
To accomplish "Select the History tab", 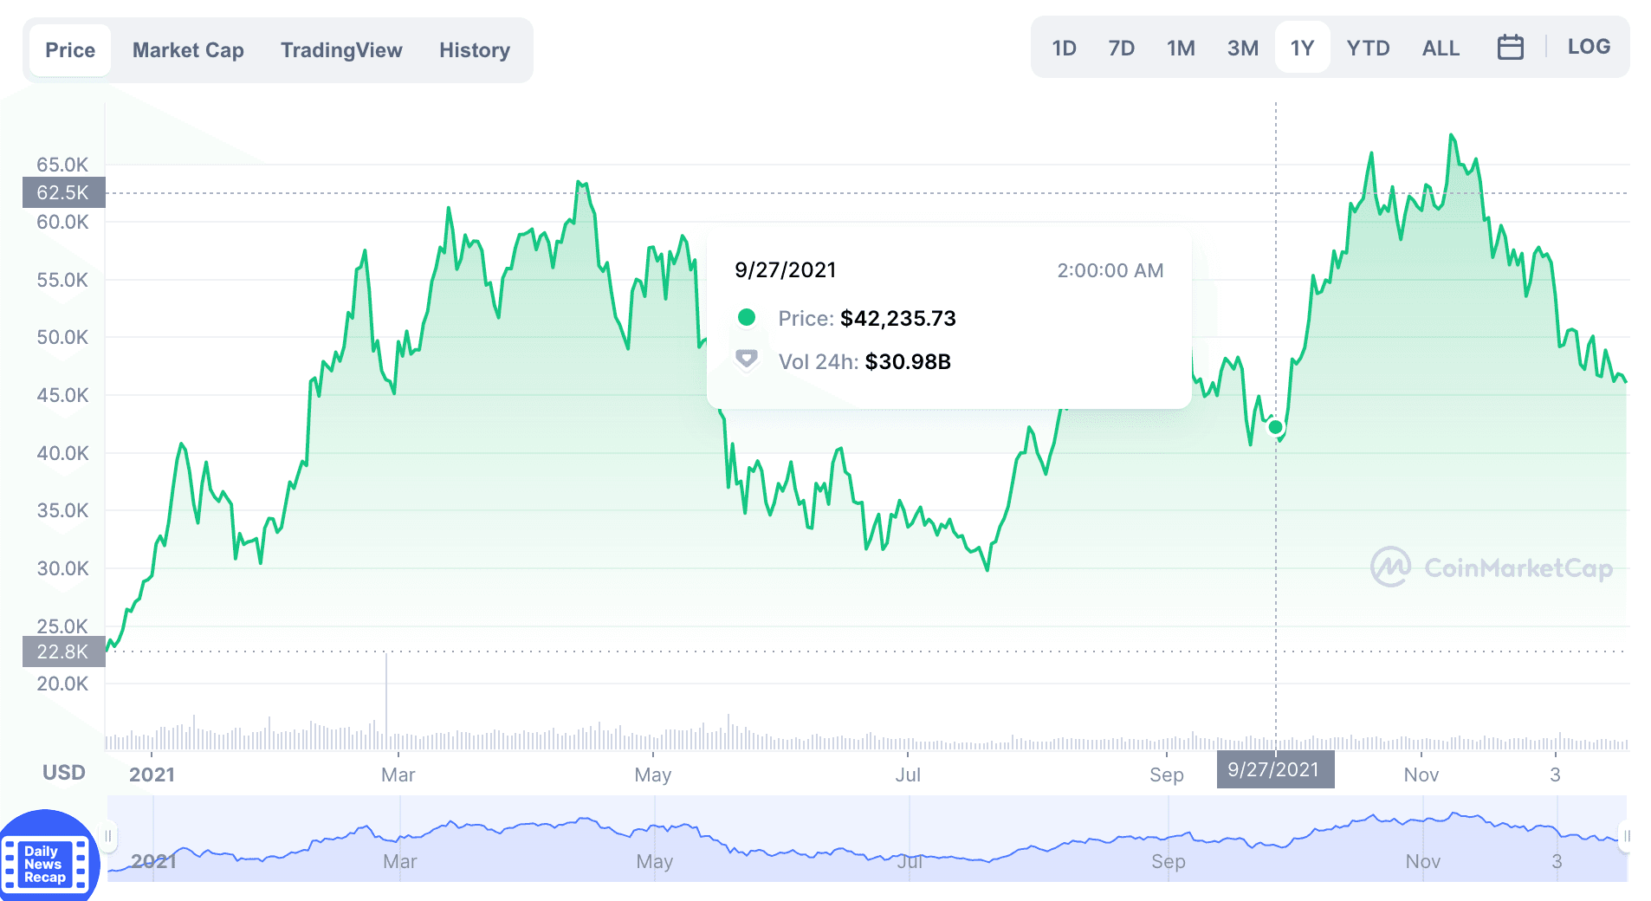I will [x=474, y=50].
